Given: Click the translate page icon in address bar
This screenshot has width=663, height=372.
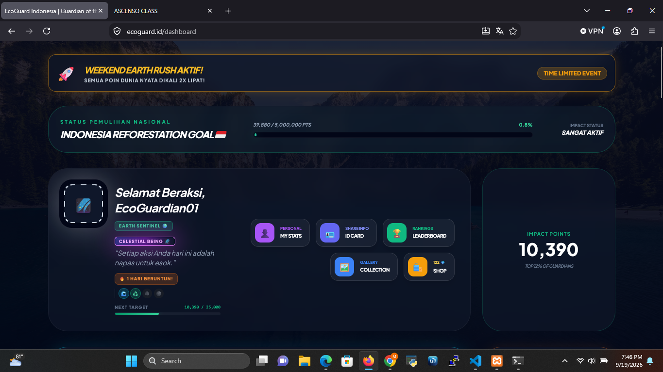Looking at the screenshot, I should click(499, 31).
